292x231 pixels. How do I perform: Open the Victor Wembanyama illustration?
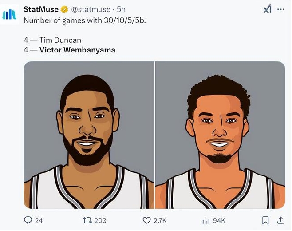point(220,135)
